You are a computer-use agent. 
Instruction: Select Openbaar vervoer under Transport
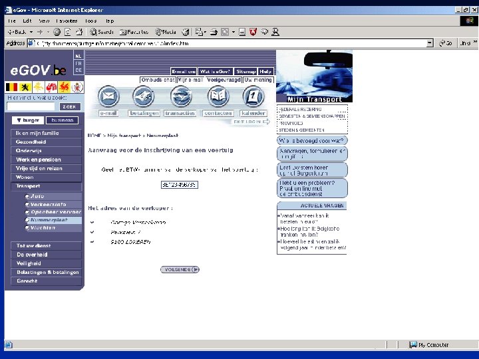(53, 212)
